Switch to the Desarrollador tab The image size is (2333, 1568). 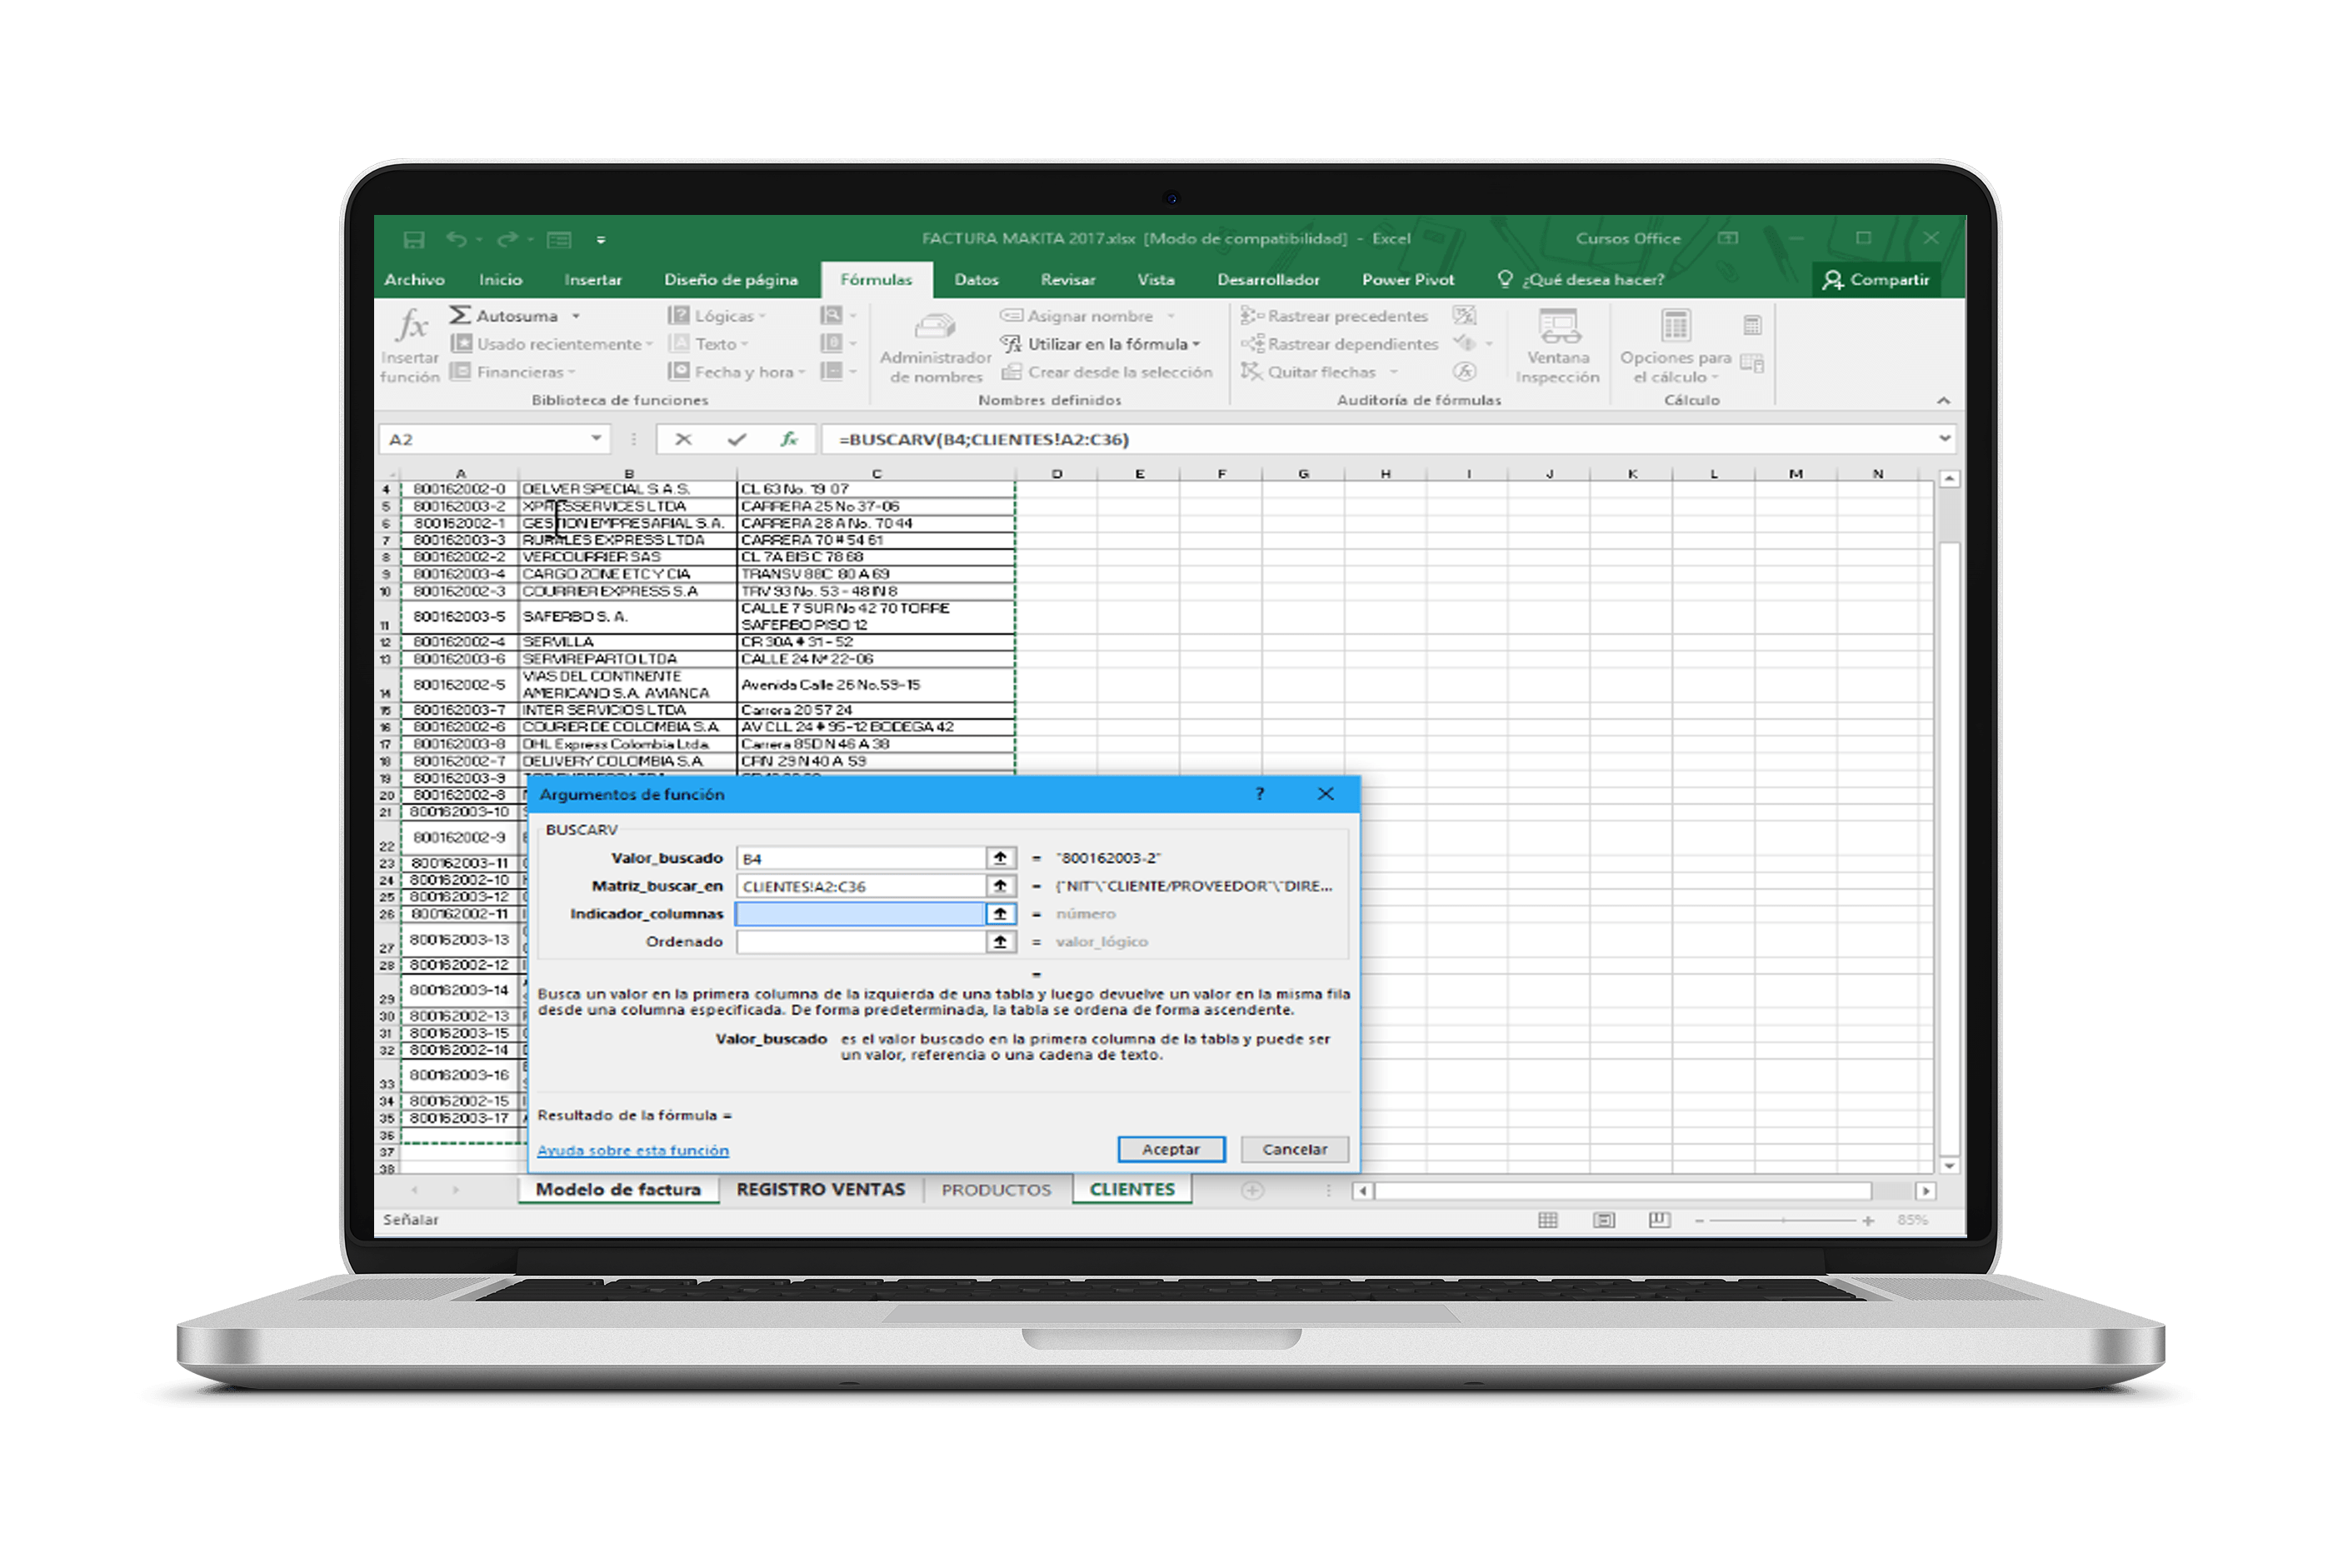tap(1268, 280)
